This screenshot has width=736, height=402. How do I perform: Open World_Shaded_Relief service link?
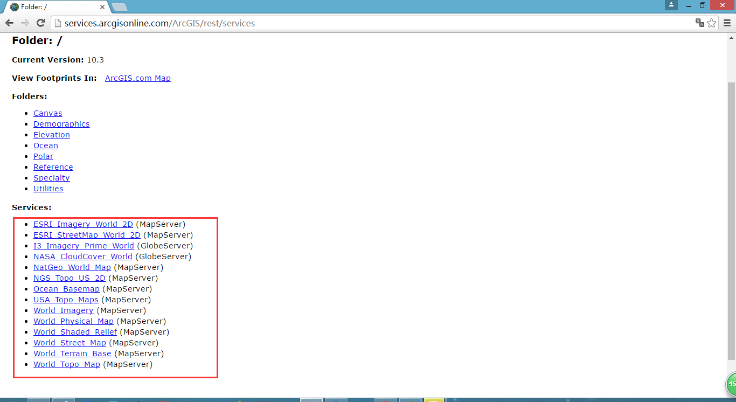[x=75, y=332]
